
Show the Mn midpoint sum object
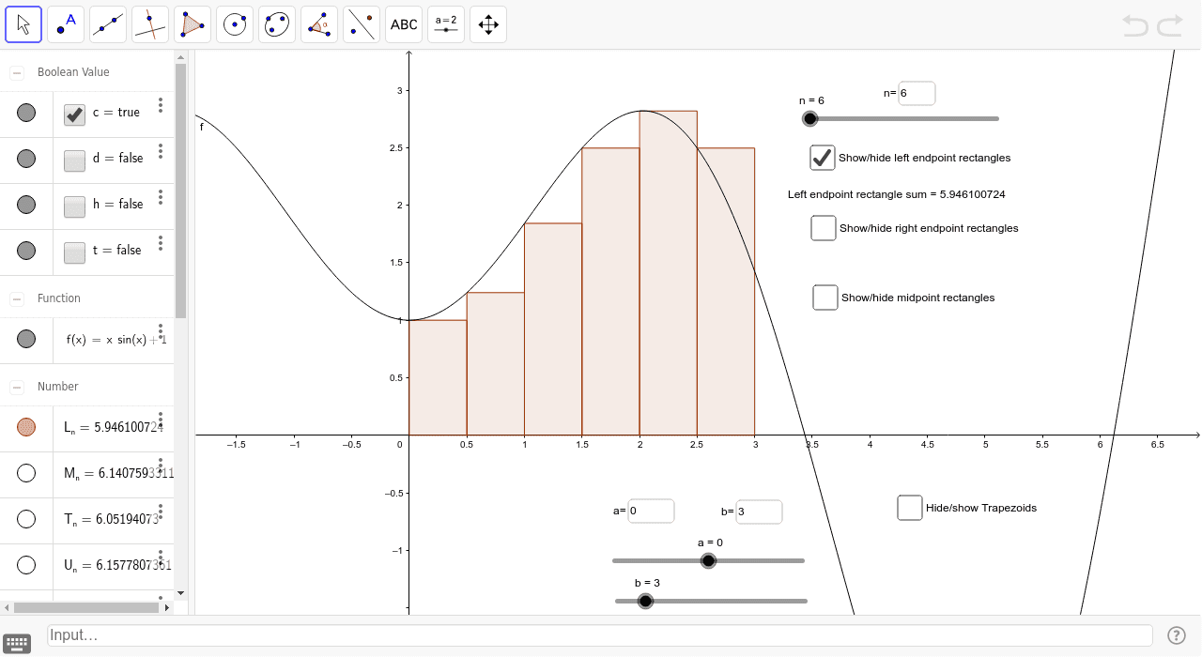[26, 473]
